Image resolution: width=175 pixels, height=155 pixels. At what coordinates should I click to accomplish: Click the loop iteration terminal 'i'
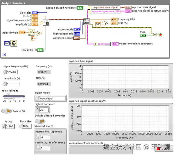click(x=4, y=54)
